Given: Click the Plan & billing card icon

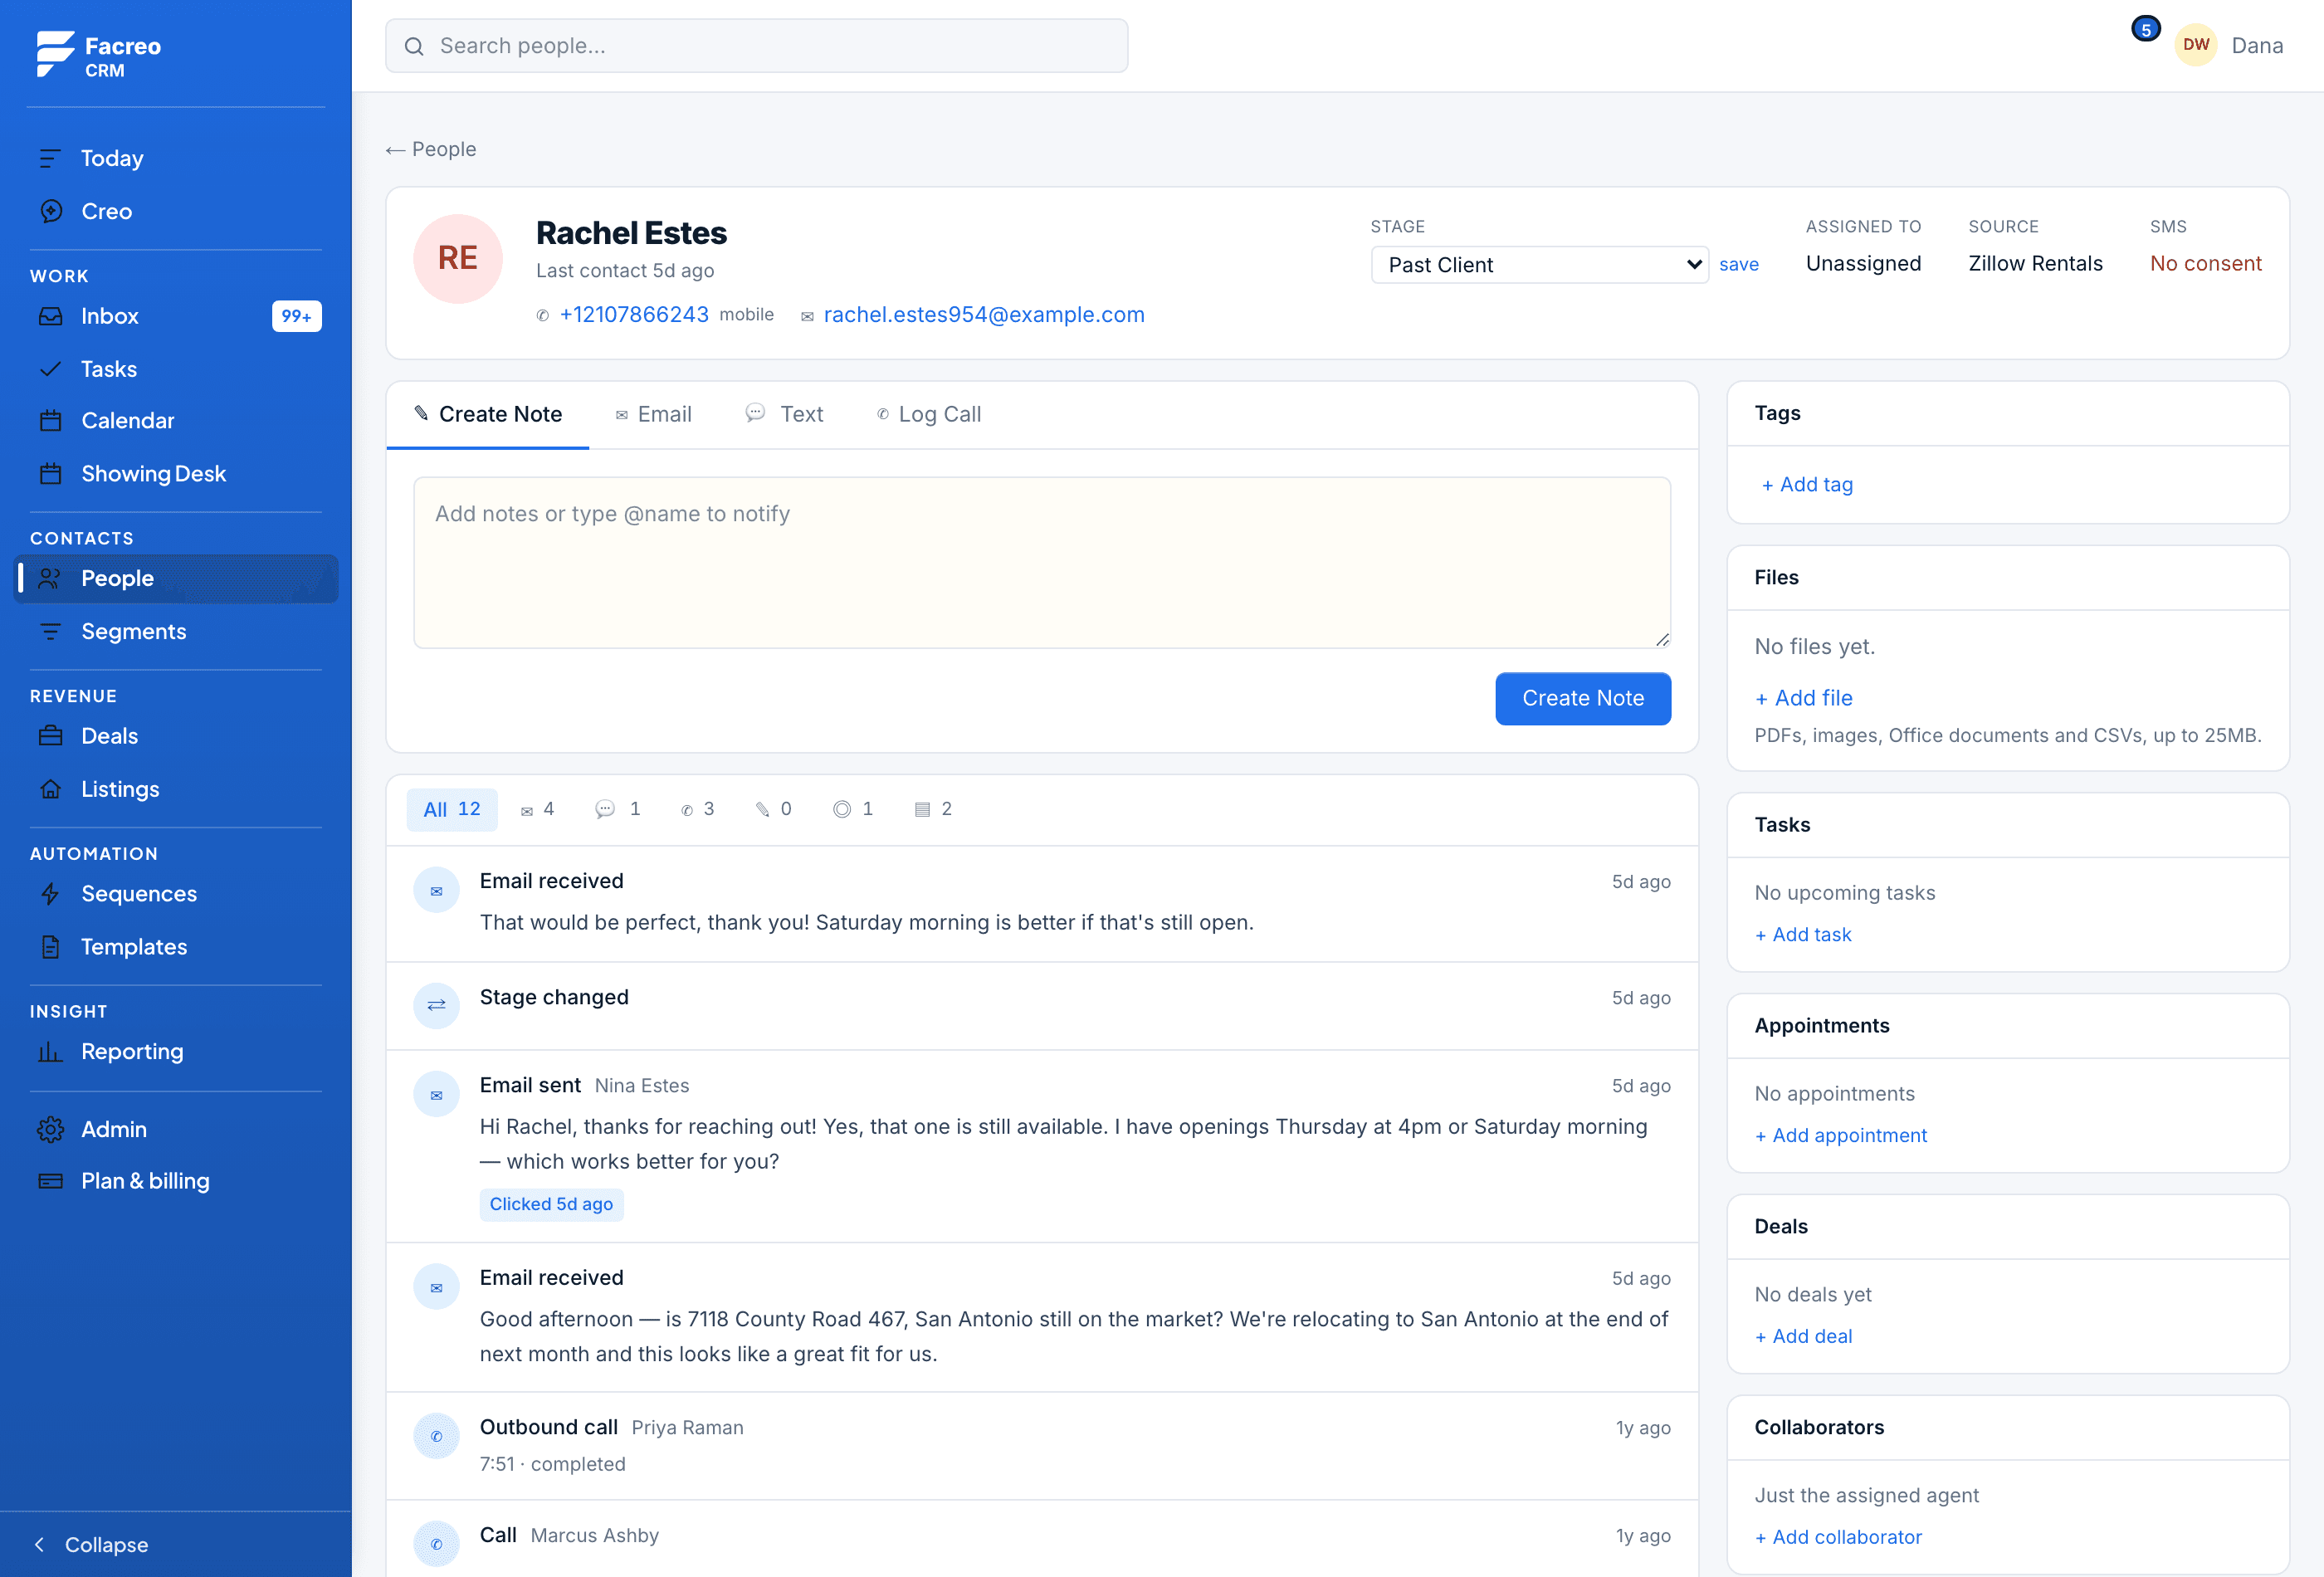Looking at the screenshot, I should point(50,1181).
